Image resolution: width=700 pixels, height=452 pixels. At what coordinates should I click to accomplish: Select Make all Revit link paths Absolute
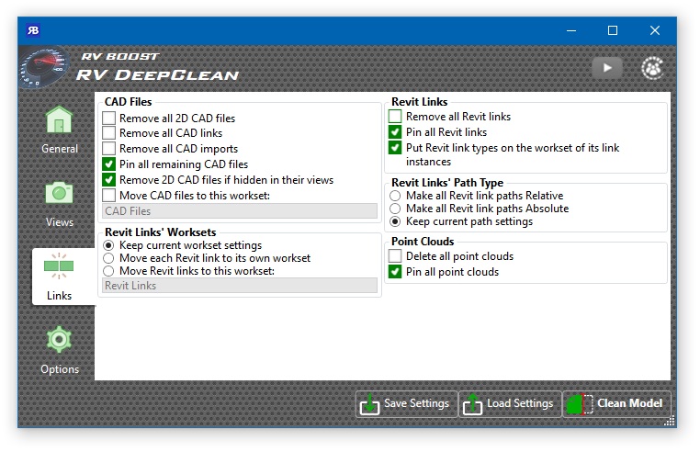(x=395, y=209)
